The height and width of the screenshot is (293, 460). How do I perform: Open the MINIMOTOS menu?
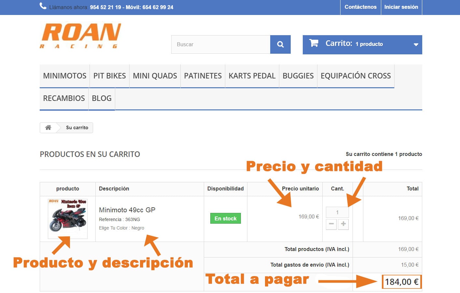click(x=65, y=76)
